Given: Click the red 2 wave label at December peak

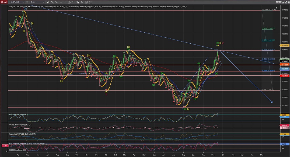Looking at the screenshot, I should (x=223, y=43).
